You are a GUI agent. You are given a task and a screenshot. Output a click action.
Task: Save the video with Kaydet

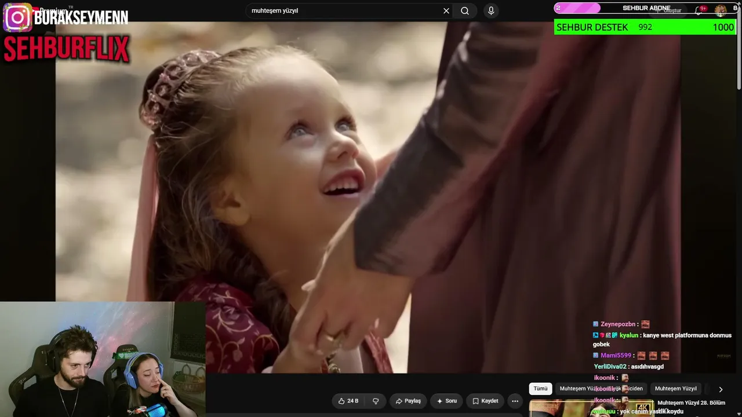pyautogui.click(x=485, y=401)
